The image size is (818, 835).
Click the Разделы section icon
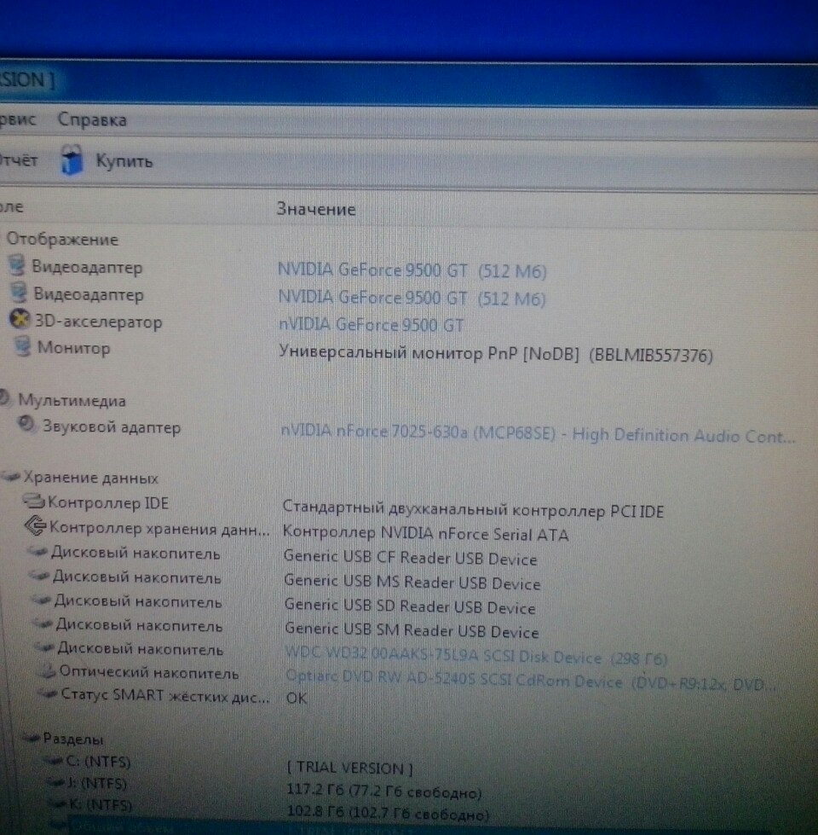click(32, 738)
